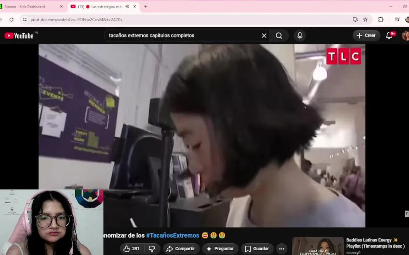Switch to the Las estrategias YouTube tab

[x=100, y=6]
